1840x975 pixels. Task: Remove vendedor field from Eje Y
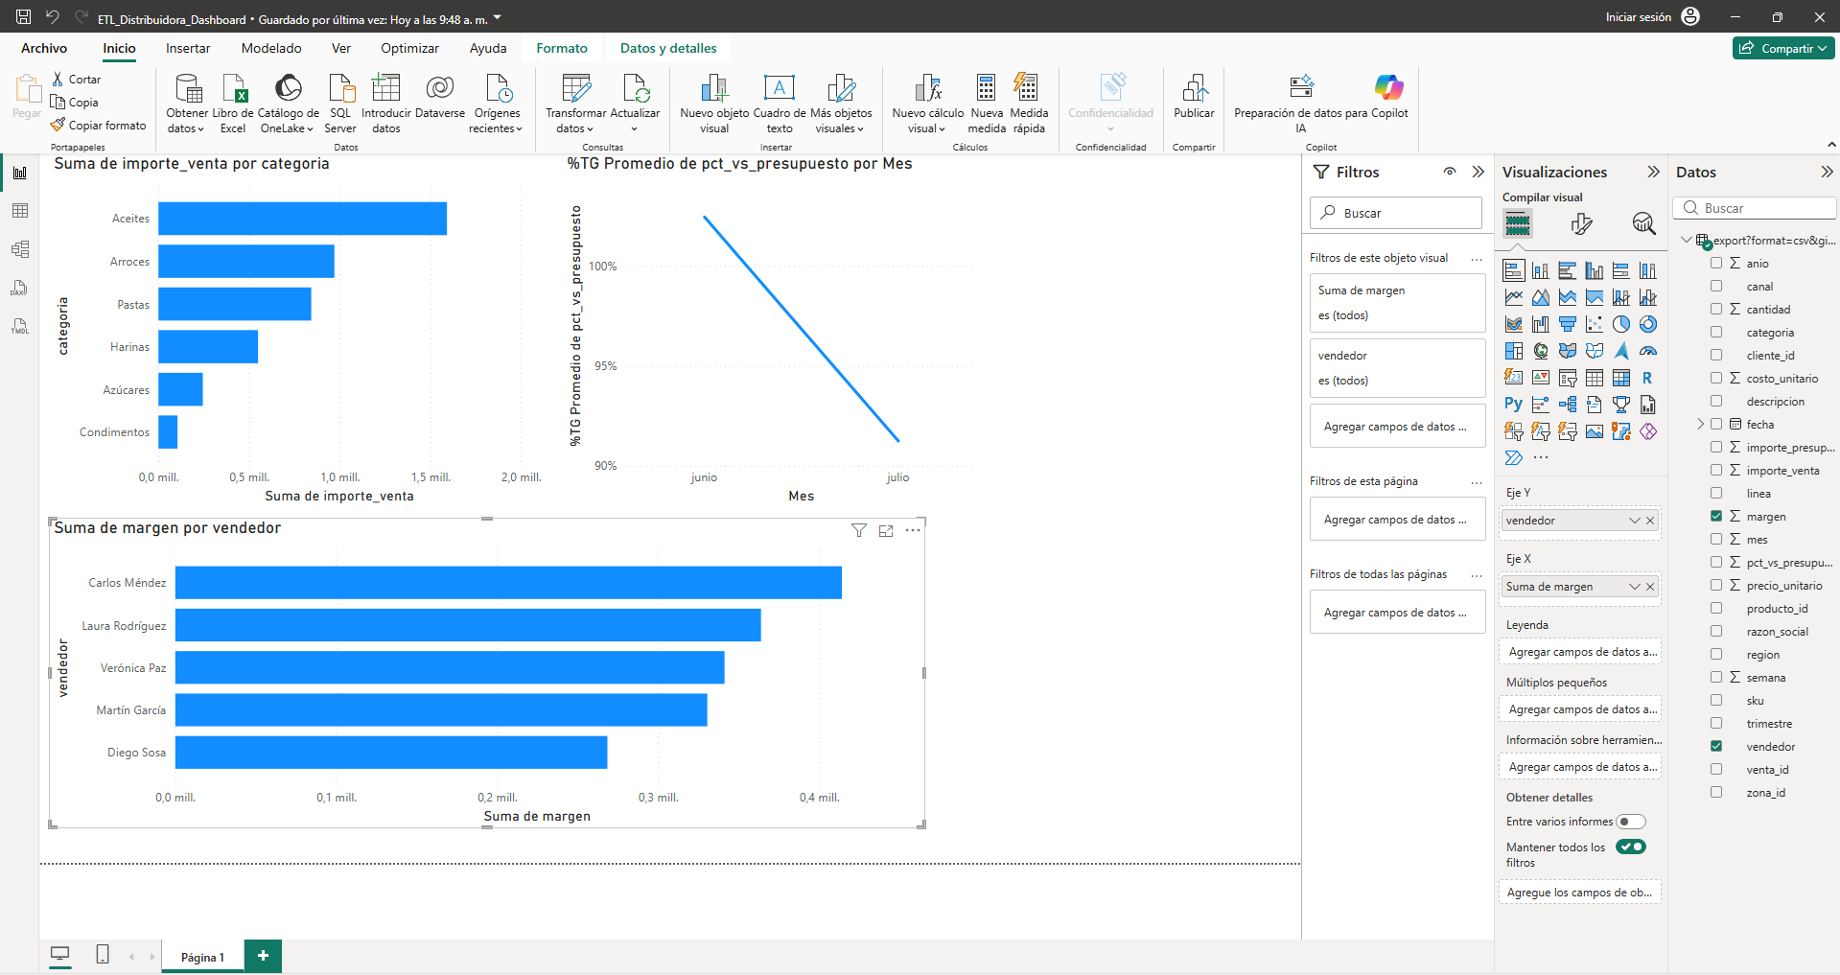[1650, 521]
